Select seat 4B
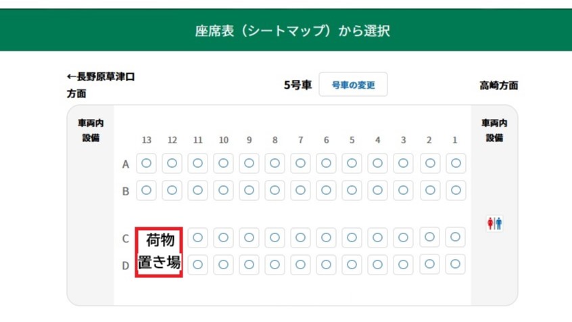 pyautogui.click(x=378, y=190)
